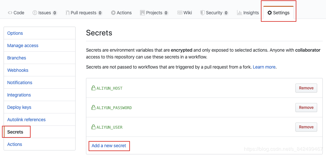Open Autolink references in sidebar
This screenshot has width=326, height=155.
pos(26,120)
